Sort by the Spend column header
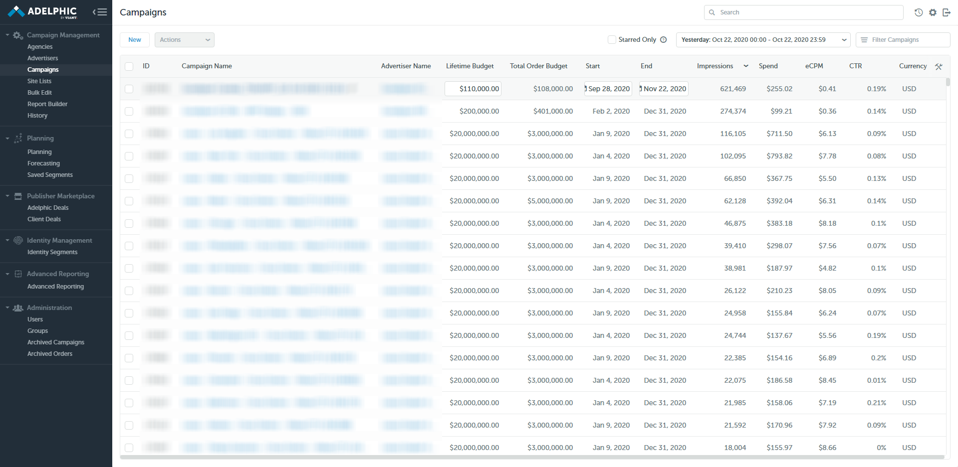The height and width of the screenshot is (467, 958). tap(768, 66)
